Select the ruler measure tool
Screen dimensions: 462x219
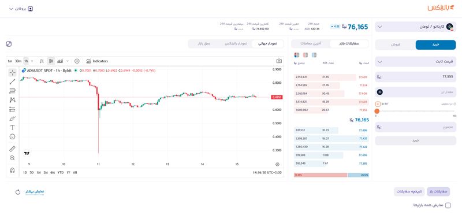(12, 149)
